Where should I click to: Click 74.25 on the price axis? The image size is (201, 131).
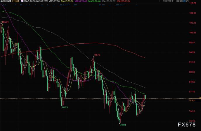[x=192, y=111]
